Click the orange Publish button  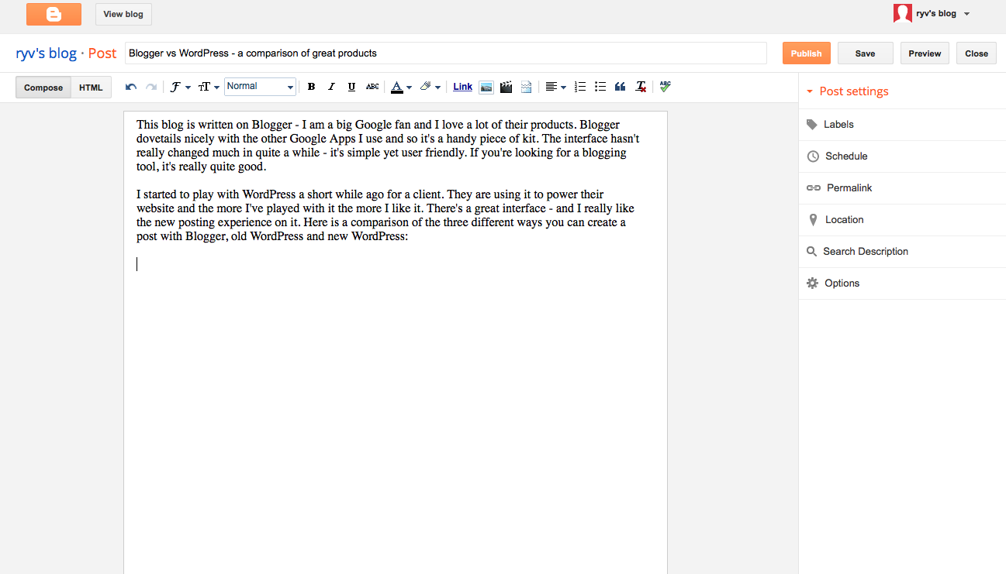[807, 53]
